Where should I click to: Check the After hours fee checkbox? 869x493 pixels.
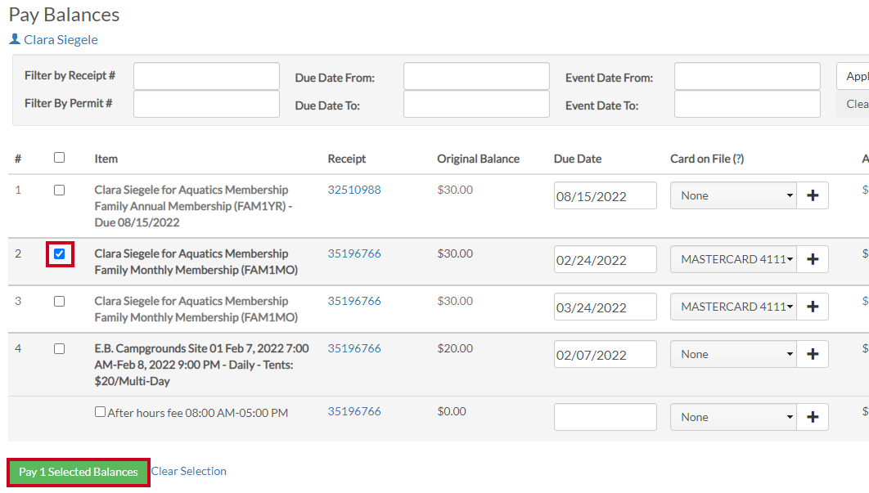pyautogui.click(x=100, y=411)
